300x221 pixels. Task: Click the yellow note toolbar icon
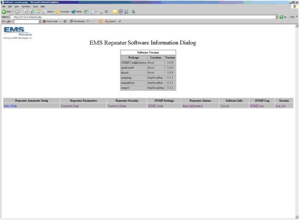tap(115, 12)
